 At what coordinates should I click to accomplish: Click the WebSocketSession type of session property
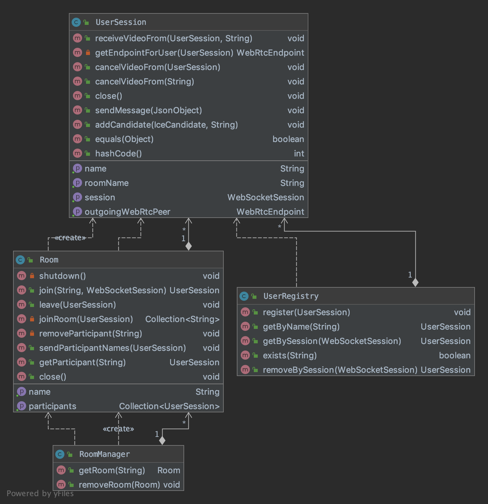click(x=266, y=197)
